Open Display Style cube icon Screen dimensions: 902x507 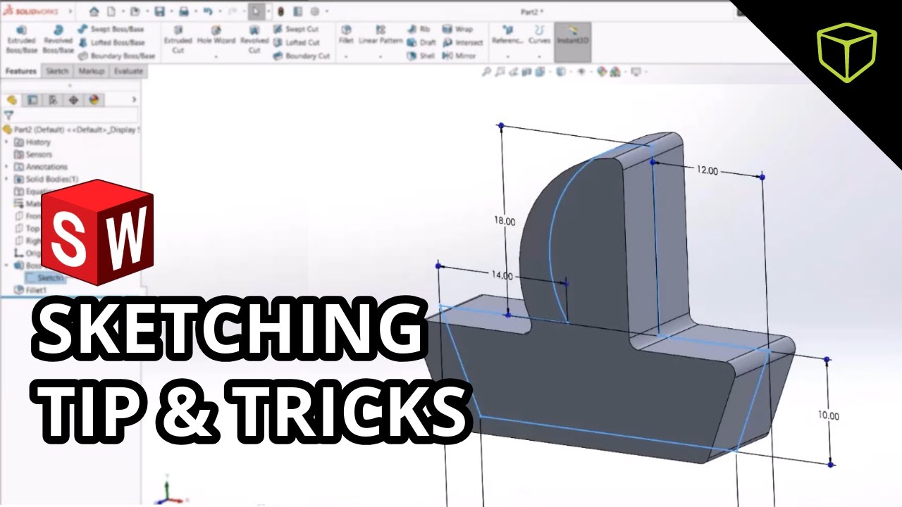coord(560,72)
